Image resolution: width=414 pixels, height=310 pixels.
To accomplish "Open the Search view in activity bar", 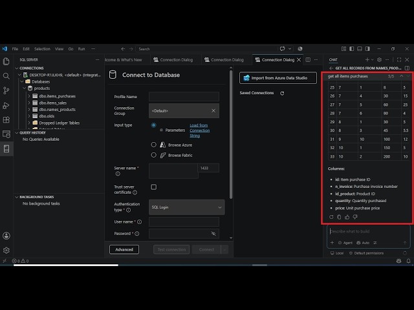I will [6, 76].
